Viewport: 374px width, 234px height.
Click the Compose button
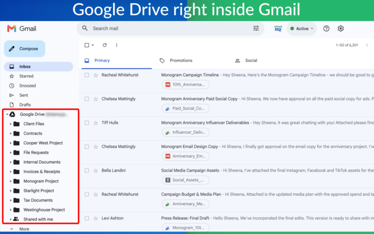[24, 49]
